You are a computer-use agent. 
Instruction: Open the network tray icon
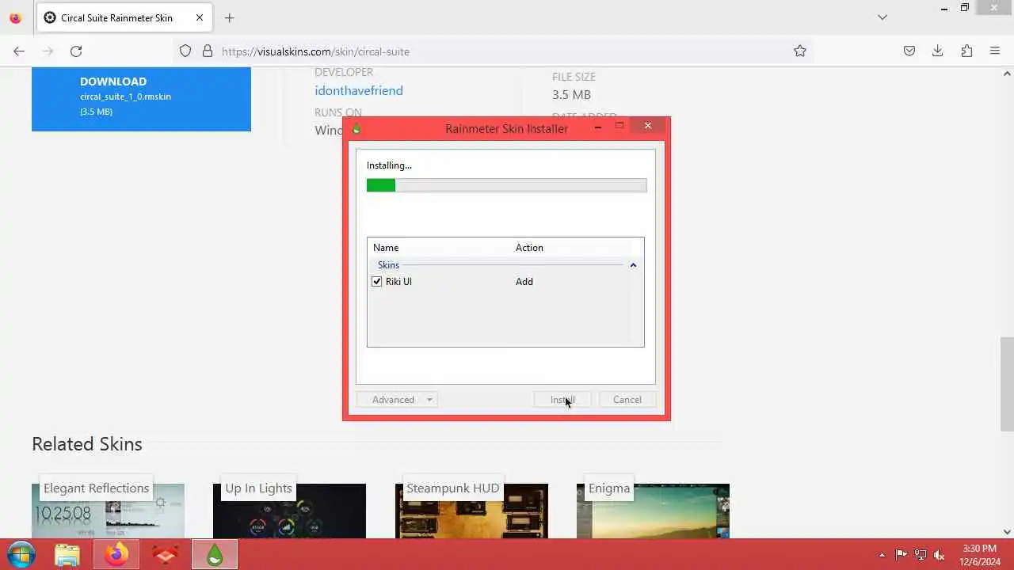click(x=921, y=555)
